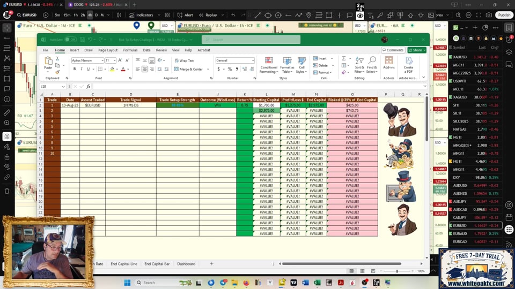This screenshot has height=289, width=515.
Task: Open Indicators in TradingView toolbar
Action: point(141,15)
